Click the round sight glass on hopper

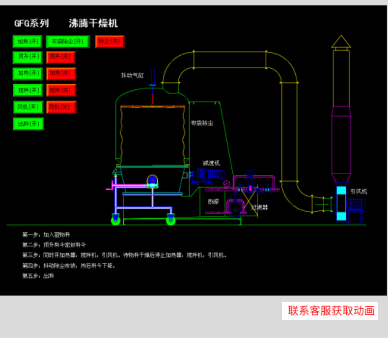[153, 181]
